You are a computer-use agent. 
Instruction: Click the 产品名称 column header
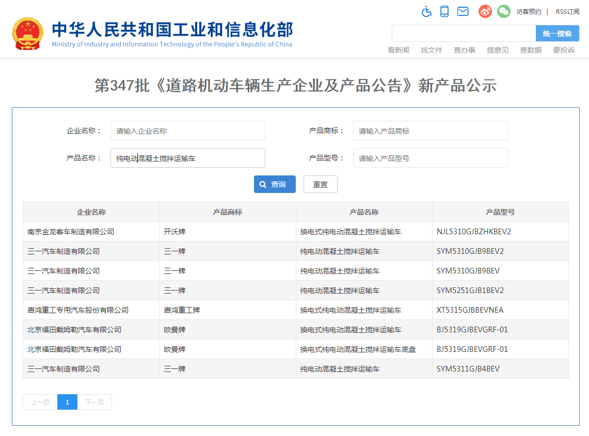pos(364,212)
